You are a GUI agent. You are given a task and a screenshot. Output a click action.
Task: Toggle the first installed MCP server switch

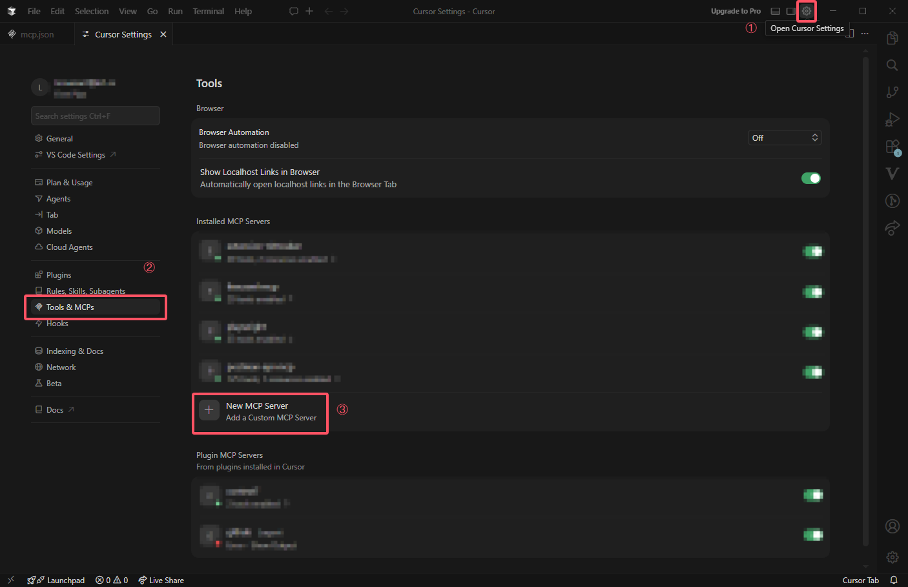(813, 251)
